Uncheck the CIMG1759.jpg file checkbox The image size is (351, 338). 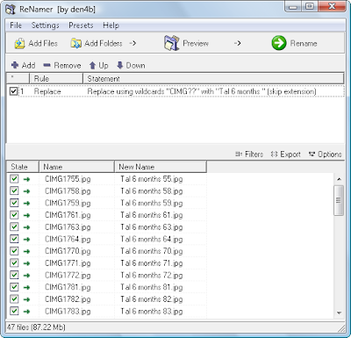point(14,203)
